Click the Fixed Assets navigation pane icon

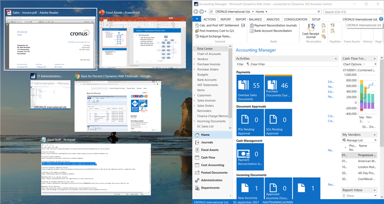(x=197, y=150)
